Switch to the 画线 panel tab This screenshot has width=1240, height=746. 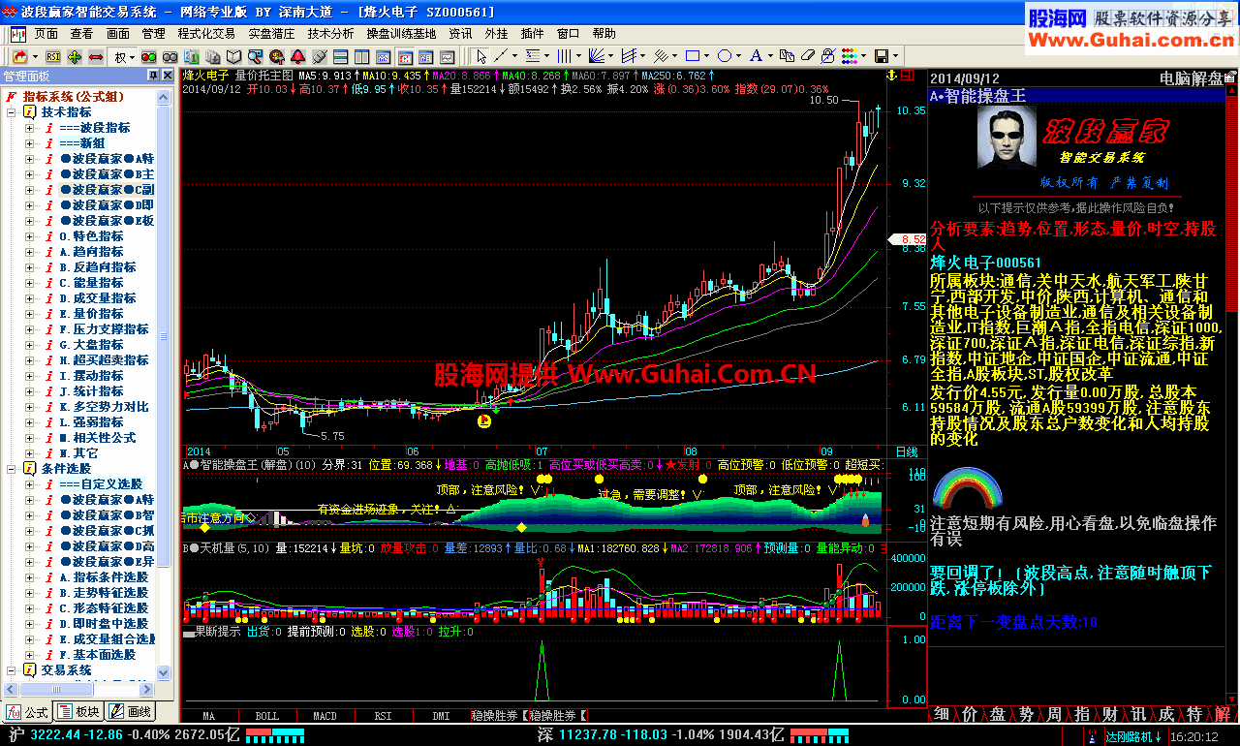131,712
